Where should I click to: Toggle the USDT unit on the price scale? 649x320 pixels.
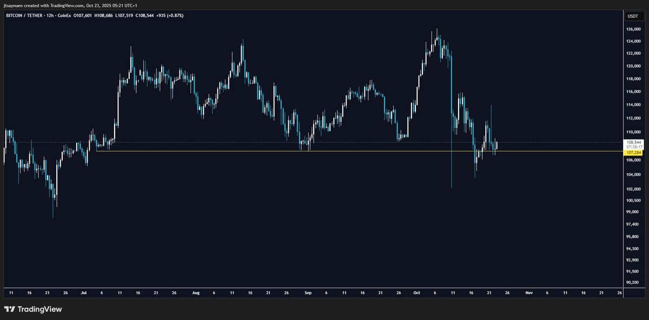pos(633,16)
